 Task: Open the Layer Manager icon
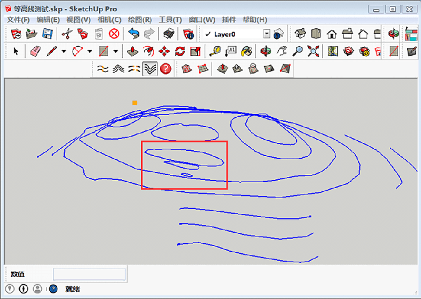pyautogui.click(x=278, y=34)
